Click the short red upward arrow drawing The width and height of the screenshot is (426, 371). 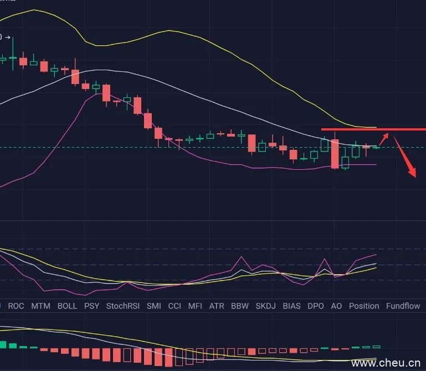pyautogui.click(x=384, y=139)
